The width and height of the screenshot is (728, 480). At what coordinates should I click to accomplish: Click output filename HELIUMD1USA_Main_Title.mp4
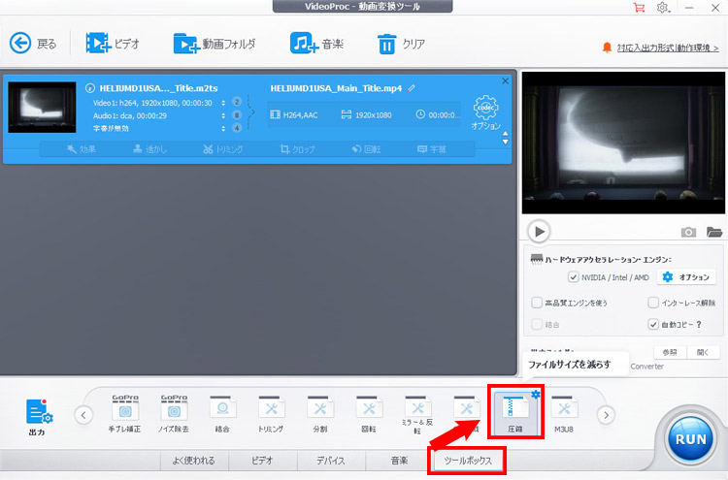(336, 88)
